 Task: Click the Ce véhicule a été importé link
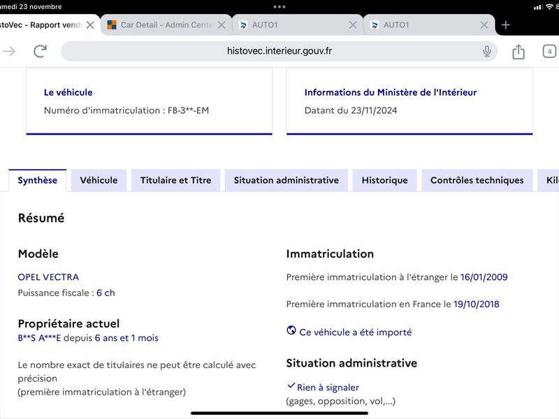pyautogui.click(x=355, y=332)
